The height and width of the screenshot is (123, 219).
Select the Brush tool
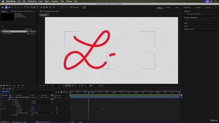41,8
